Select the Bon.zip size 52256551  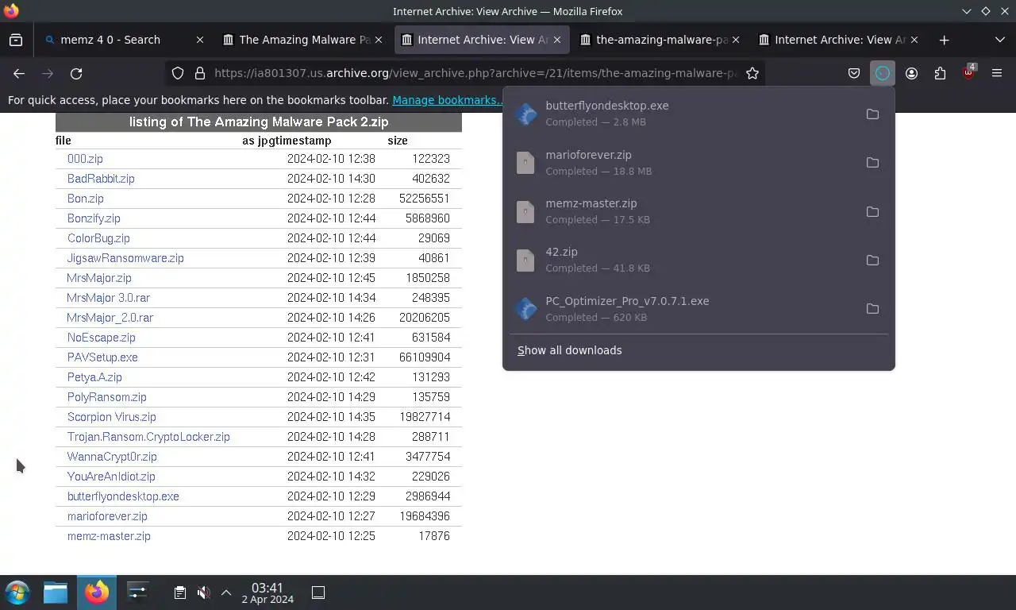tap(425, 199)
